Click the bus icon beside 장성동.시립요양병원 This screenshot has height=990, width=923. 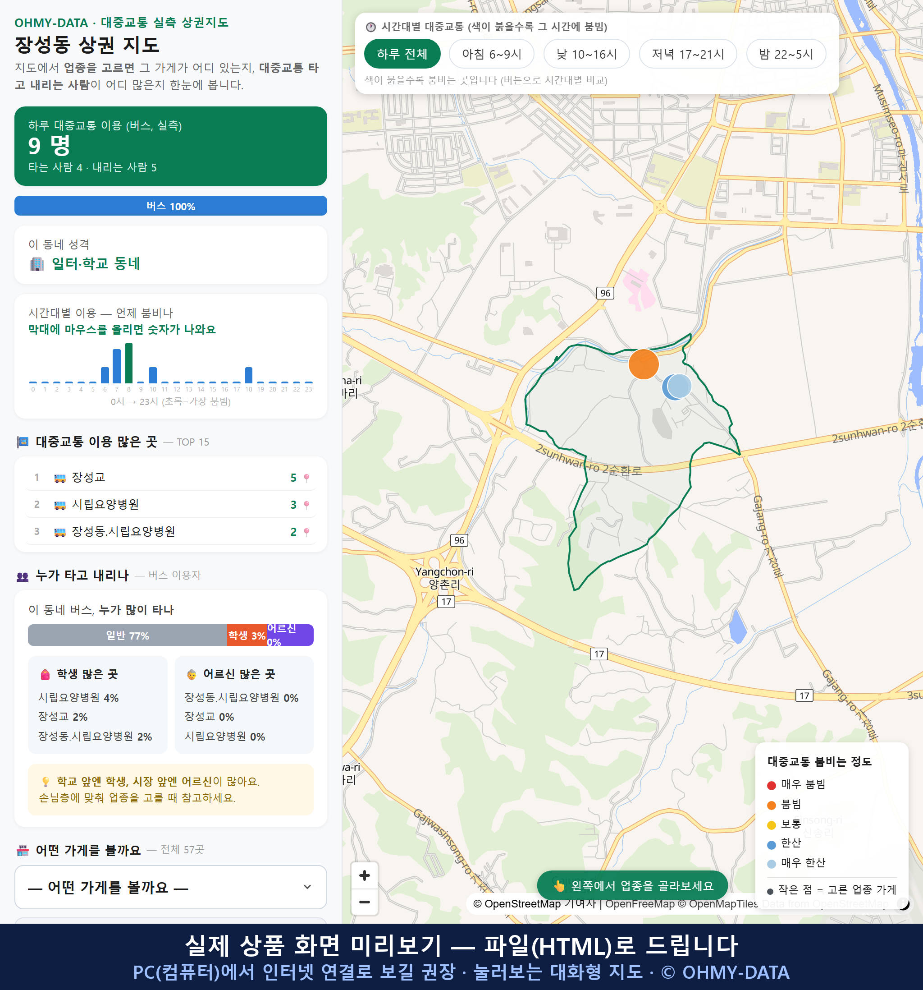pyautogui.click(x=59, y=532)
